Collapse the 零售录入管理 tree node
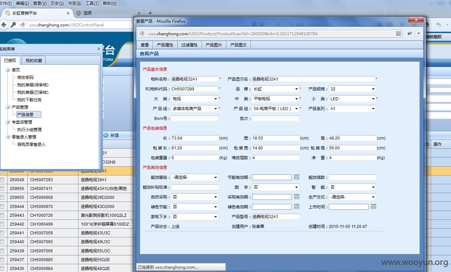451x272 pixels. click(8, 137)
